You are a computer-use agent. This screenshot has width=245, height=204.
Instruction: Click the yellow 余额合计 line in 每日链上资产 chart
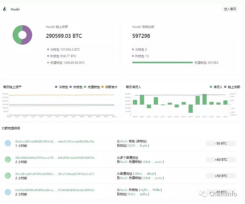(61, 95)
